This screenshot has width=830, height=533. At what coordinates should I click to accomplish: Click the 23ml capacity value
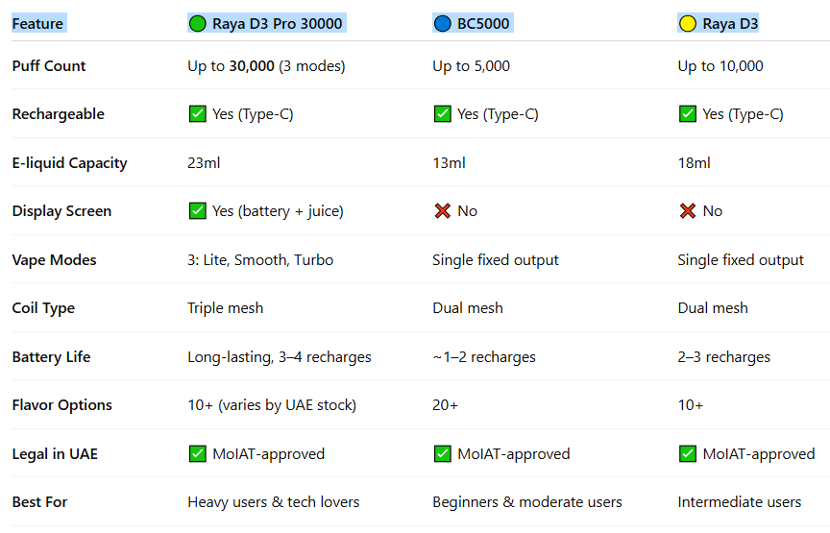(204, 163)
